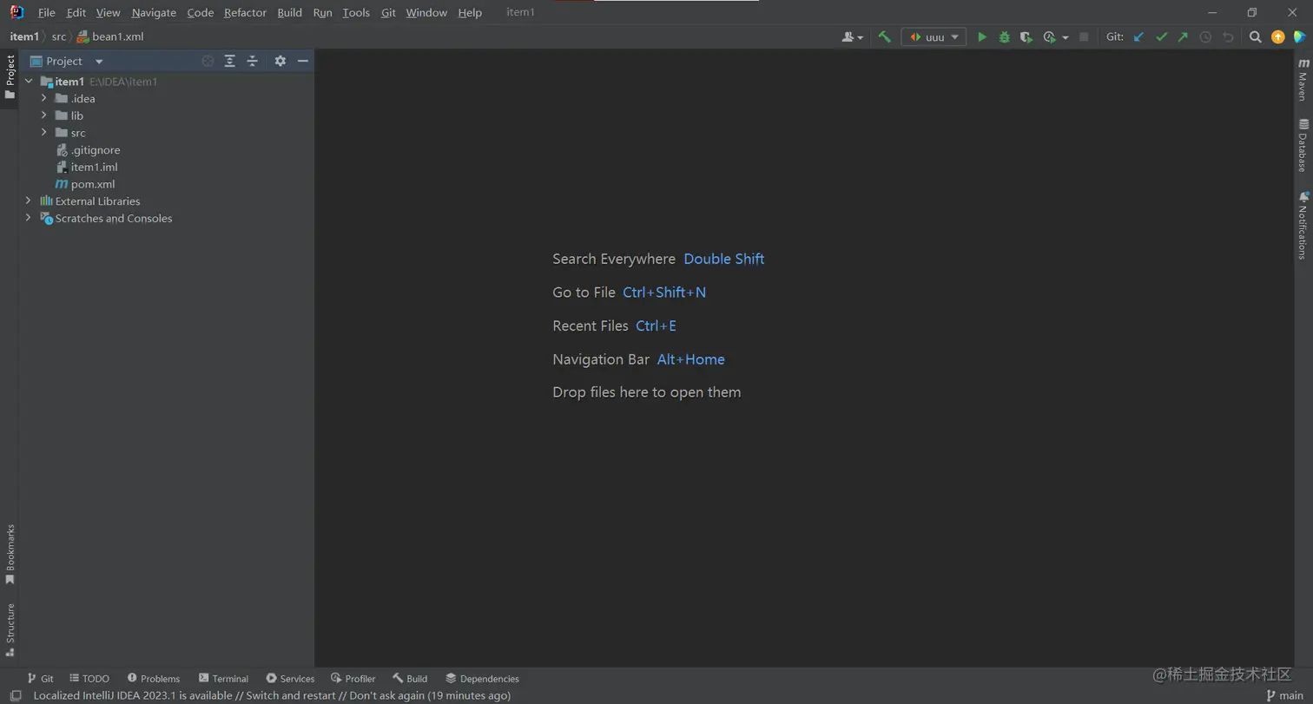Screen dimensions: 1313x704
Task: Toggle the Bookmarks tool window
Action: tap(10, 554)
